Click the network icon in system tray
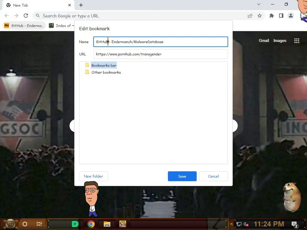Screen dimensions: 307x230 239,224
